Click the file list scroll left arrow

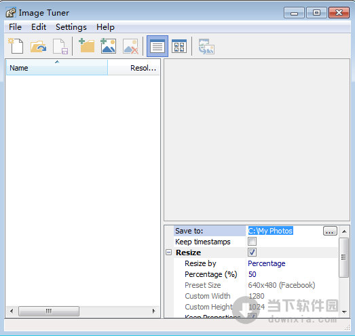tap(12, 311)
